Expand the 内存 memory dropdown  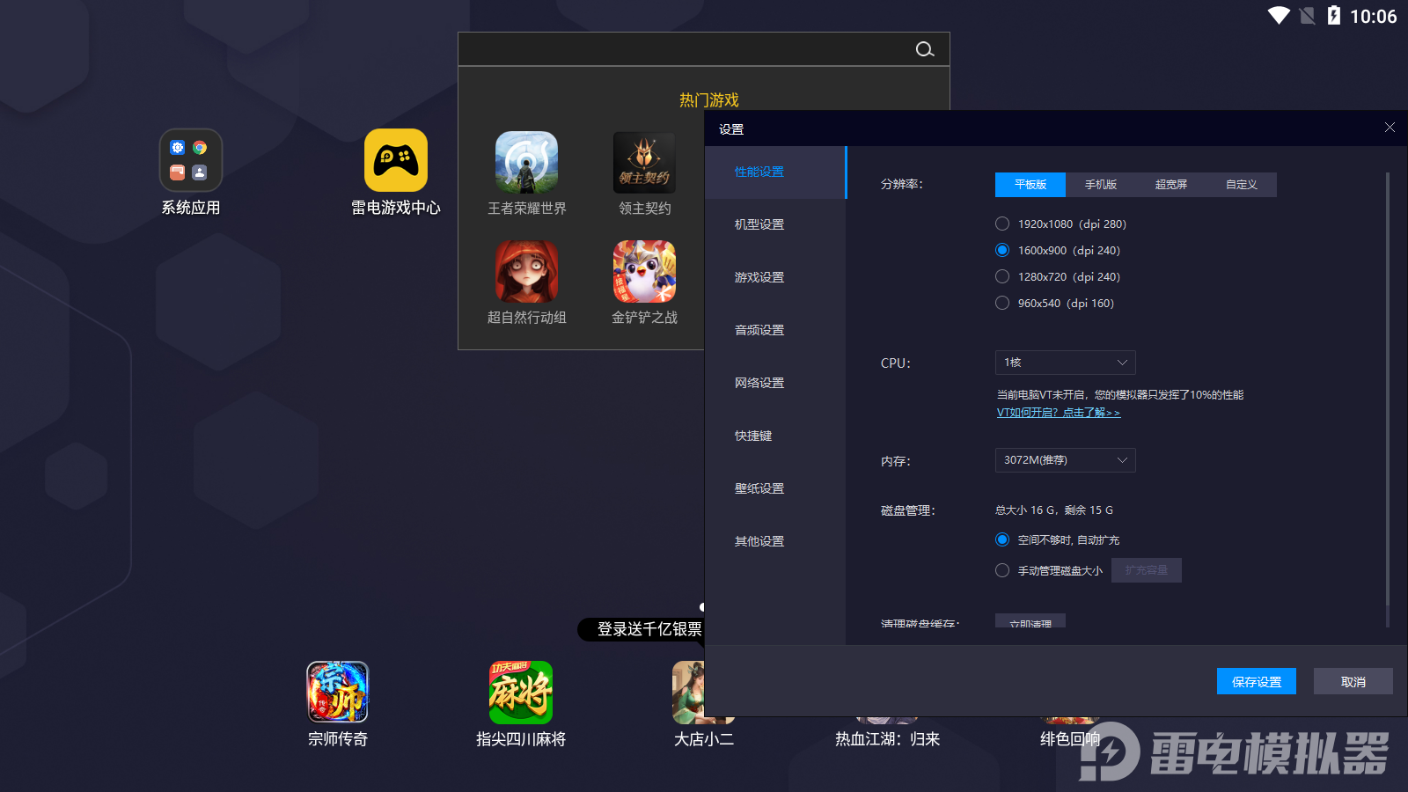[x=1066, y=460]
